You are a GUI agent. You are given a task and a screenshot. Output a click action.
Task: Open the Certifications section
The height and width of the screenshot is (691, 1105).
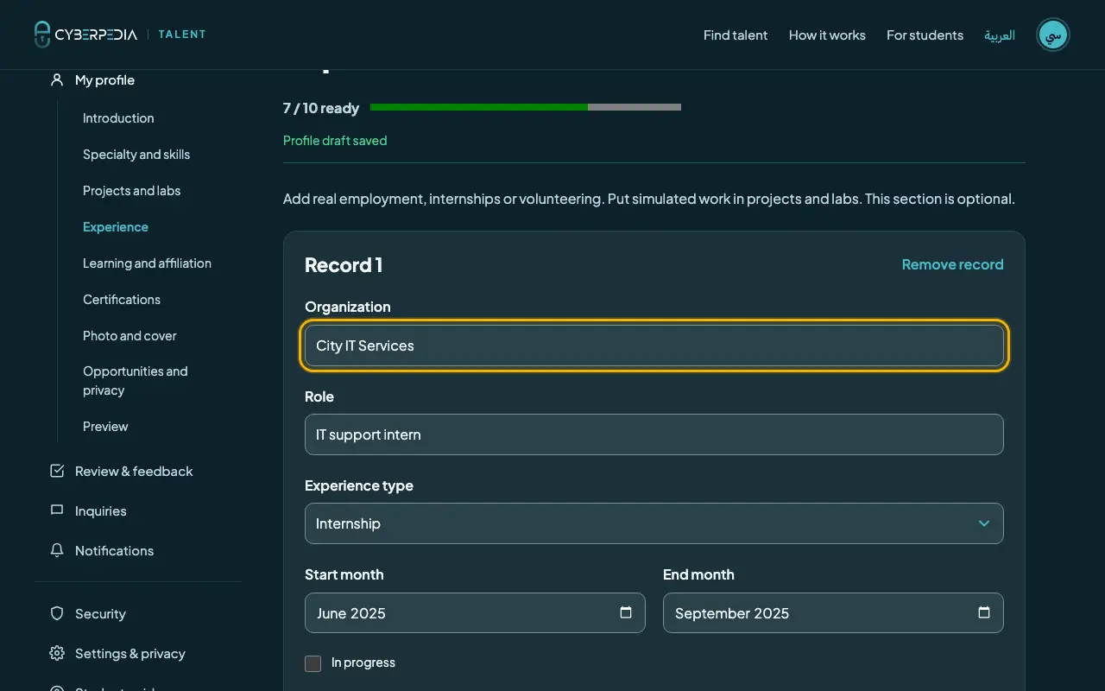(x=122, y=300)
